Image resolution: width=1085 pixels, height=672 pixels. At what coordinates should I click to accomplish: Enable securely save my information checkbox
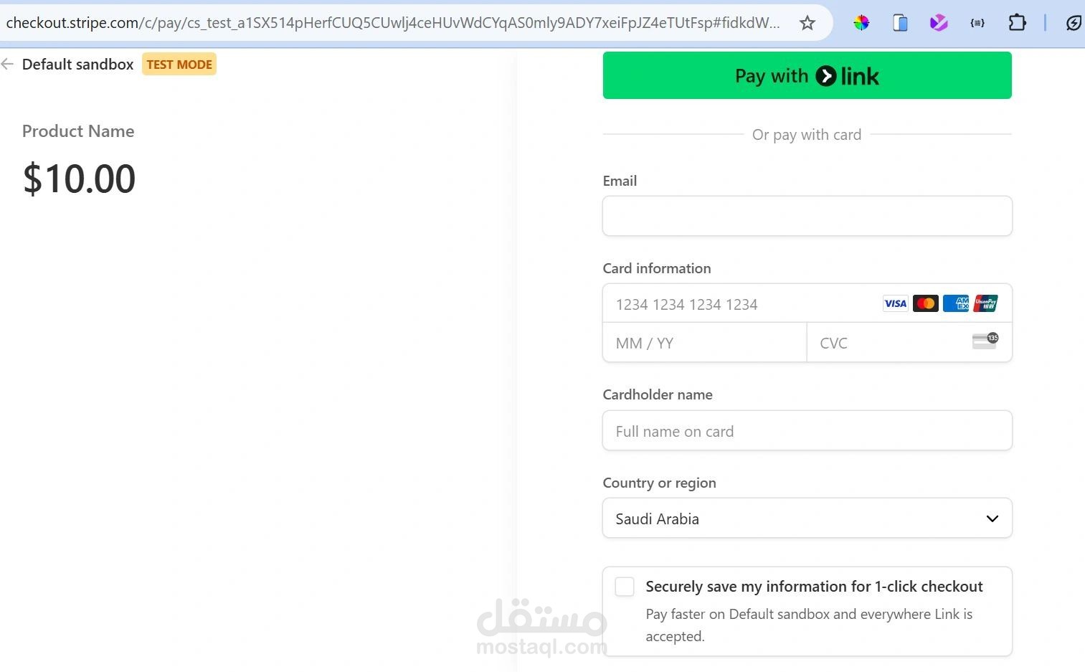click(624, 586)
